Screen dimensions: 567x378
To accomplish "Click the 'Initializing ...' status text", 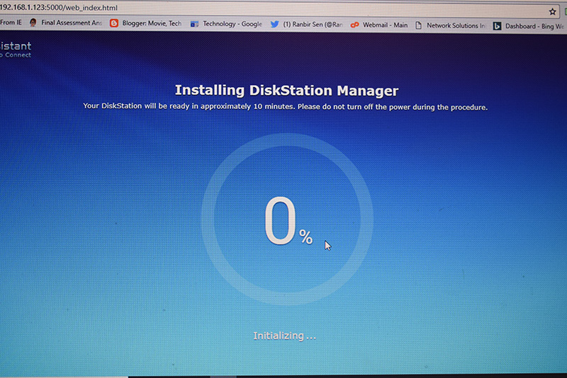I will click(x=285, y=336).
